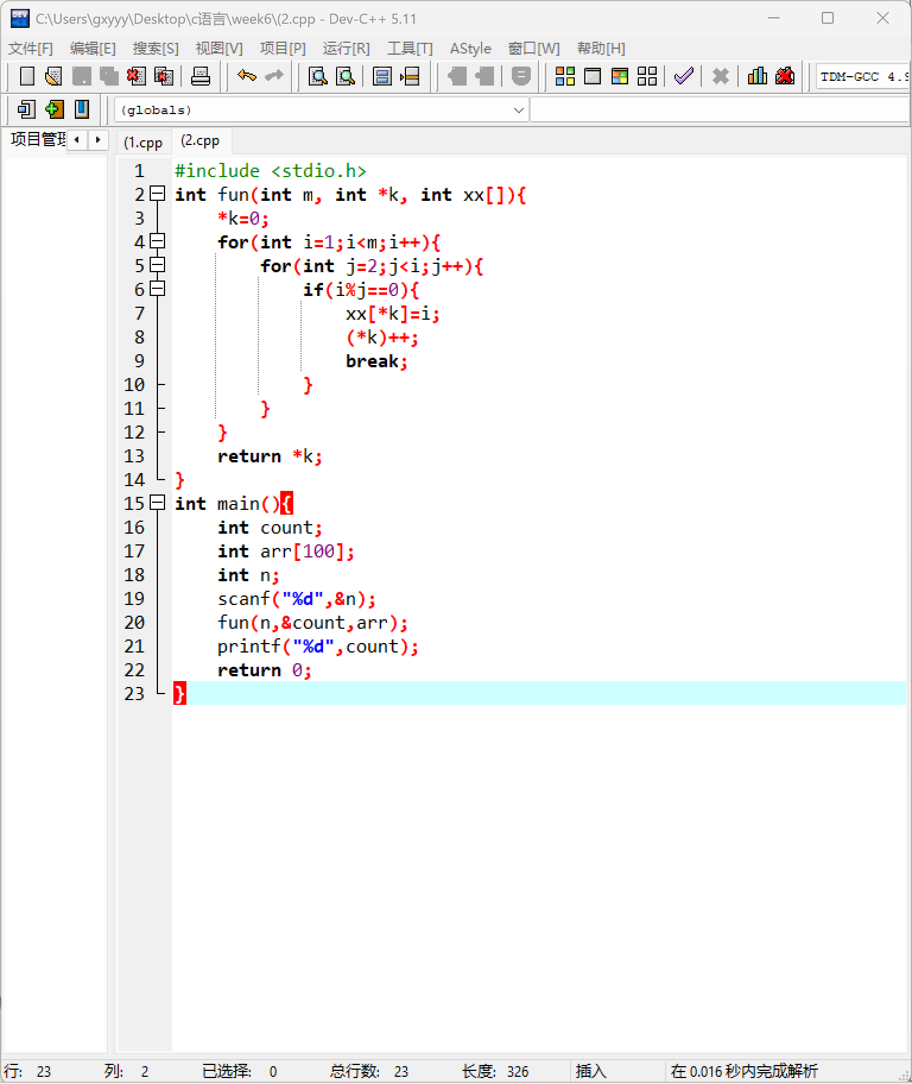
Task: Open the (globals) scope dropdown
Action: coord(321,110)
